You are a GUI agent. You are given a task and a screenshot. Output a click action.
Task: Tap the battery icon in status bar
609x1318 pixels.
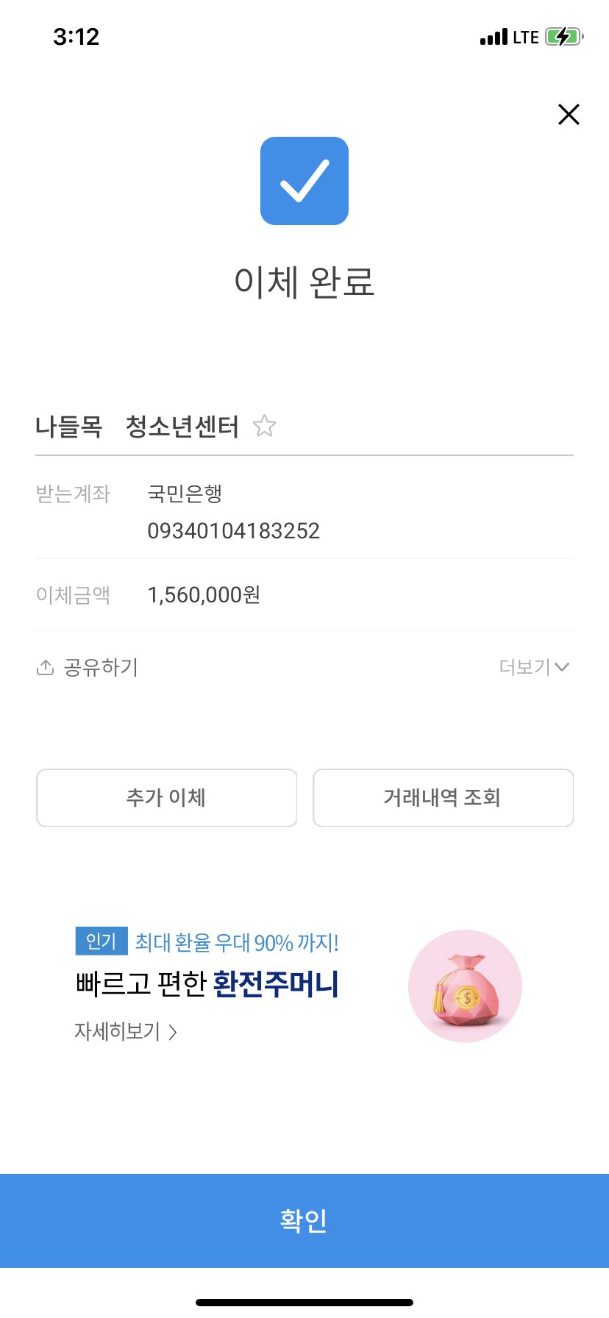pos(564,37)
